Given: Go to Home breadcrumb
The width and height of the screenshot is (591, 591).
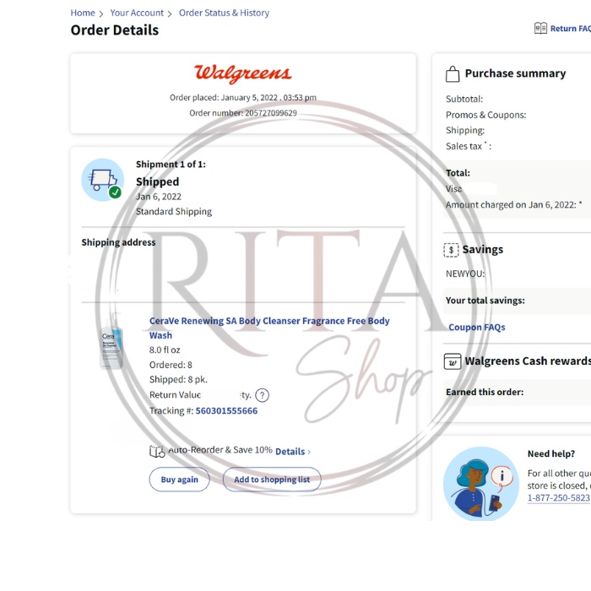Looking at the screenshot, I should pyautogui.click(x=83, y=13).
